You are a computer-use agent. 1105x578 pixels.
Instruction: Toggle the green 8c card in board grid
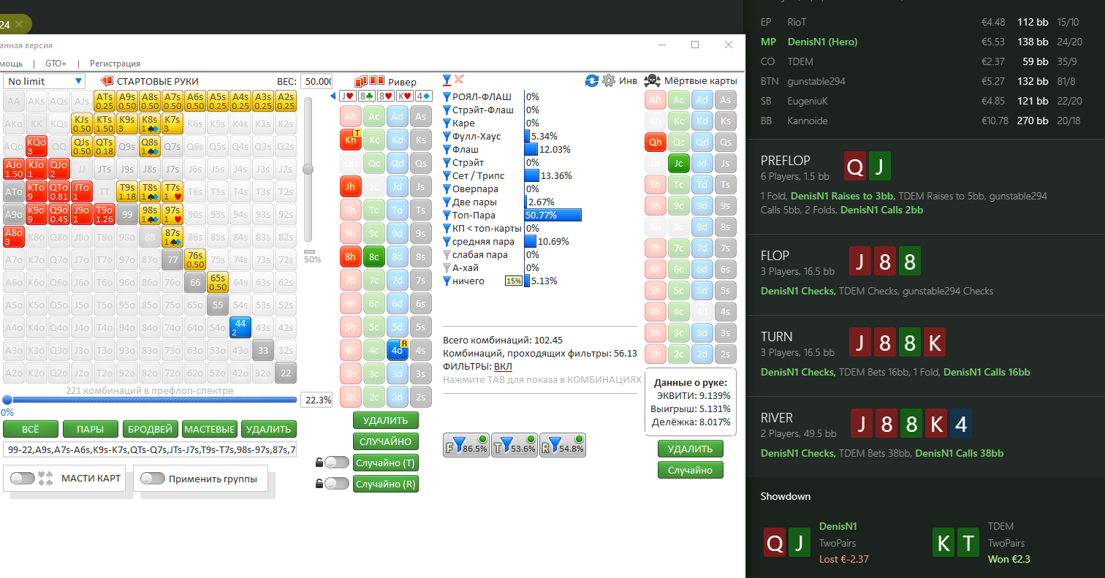pyautogui.click(x=373, y=256)
